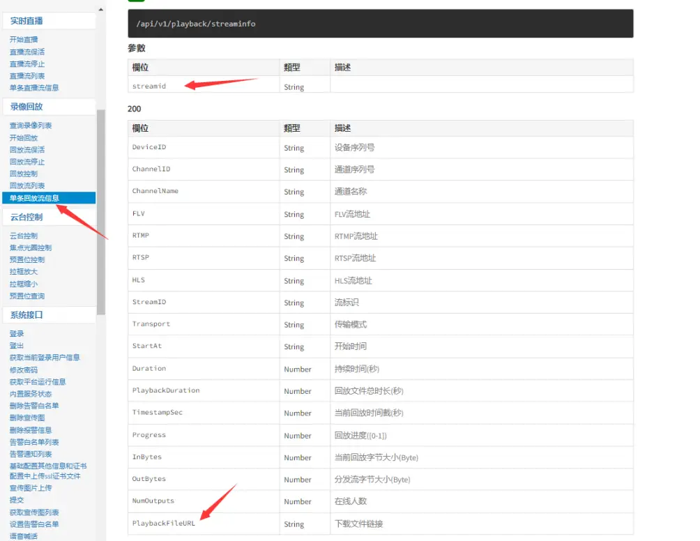The image size is (700, 541).
Task: Open the 修改密码 link
Action: 24,370
